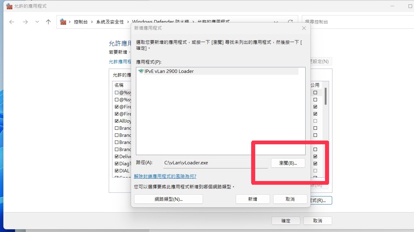414x232 pixels.
Task: Open the 解除封鎖應用程式的風險為何? link
Action: [165, 176]
